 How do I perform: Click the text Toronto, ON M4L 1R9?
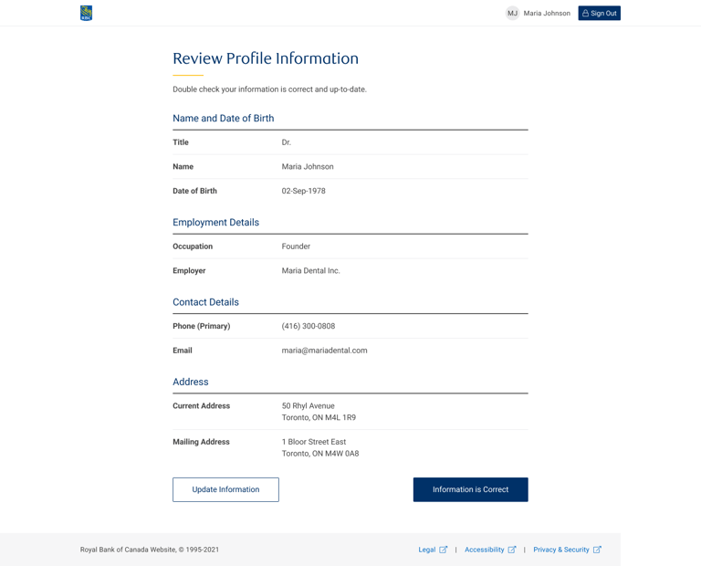pos(319,417)
